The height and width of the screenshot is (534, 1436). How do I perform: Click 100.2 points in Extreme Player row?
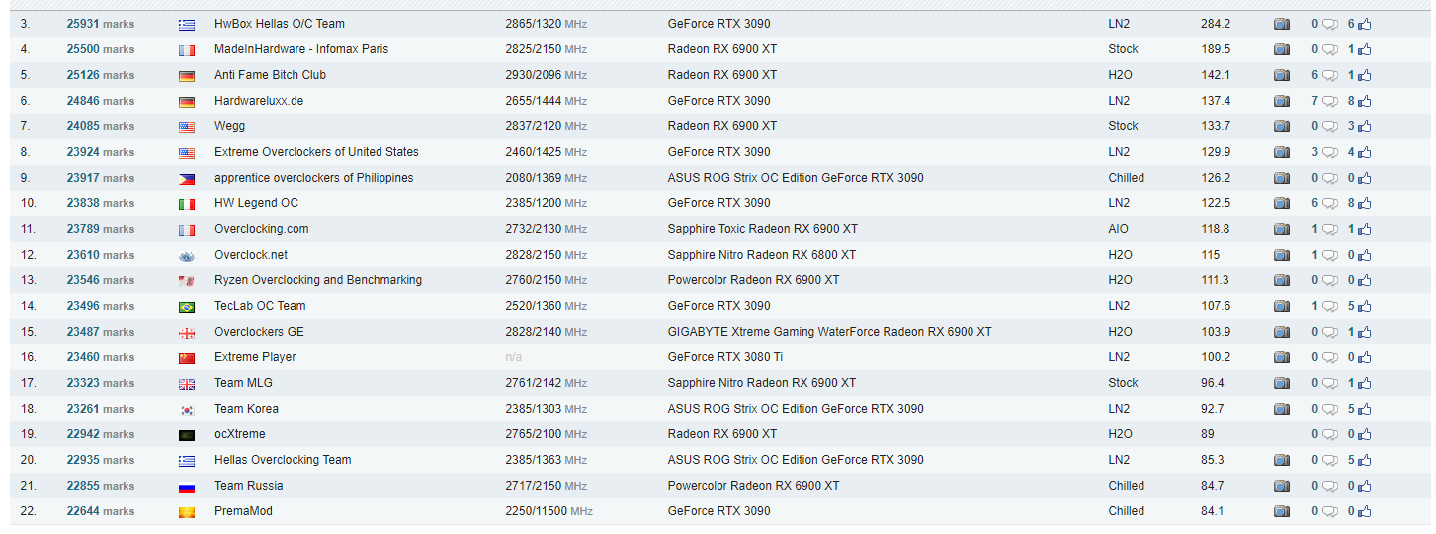pyautogui.click(x=1216, y=357)
